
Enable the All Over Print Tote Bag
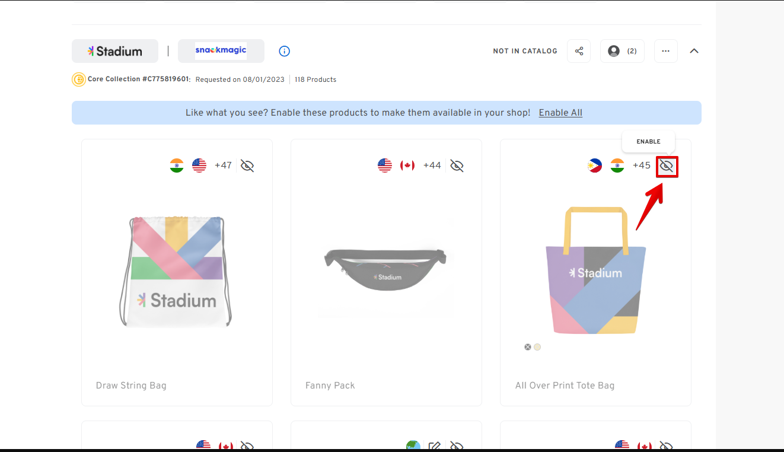(667, 166)
